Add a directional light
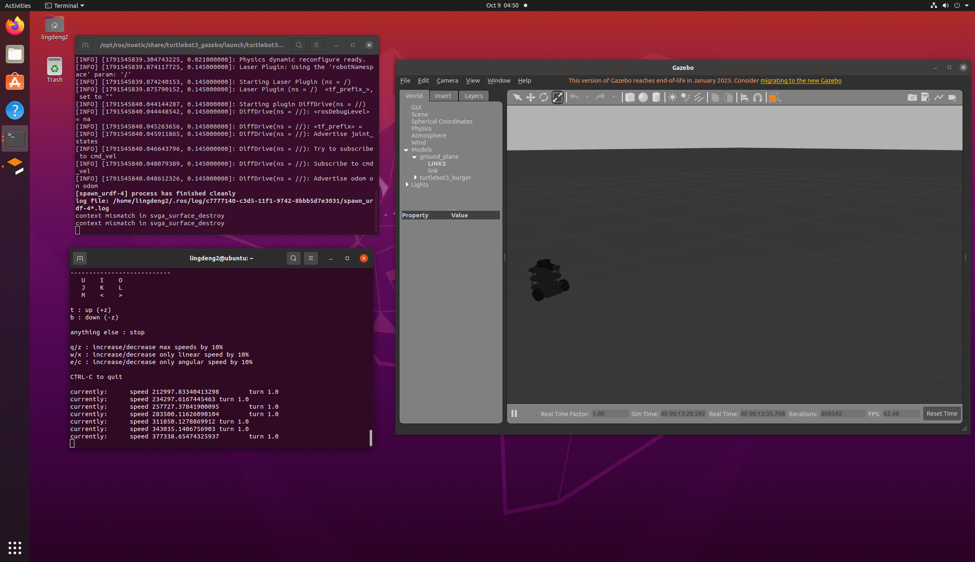This screenshot has width=975, height=562. pyautogui.click(x=699, y=98)
